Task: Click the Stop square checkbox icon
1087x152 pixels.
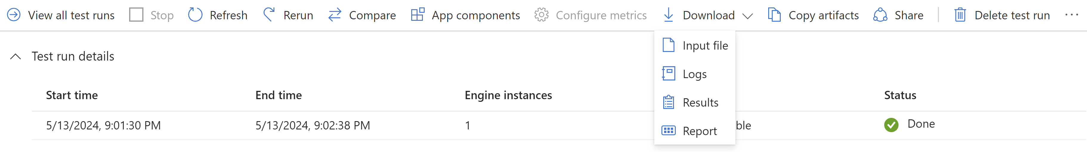Action: 136,15
